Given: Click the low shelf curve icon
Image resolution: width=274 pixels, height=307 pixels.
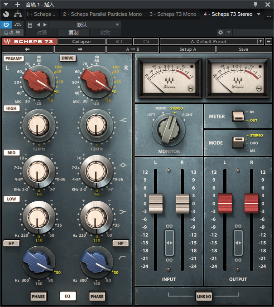Looking at the screenshot, I should point(123,212).
